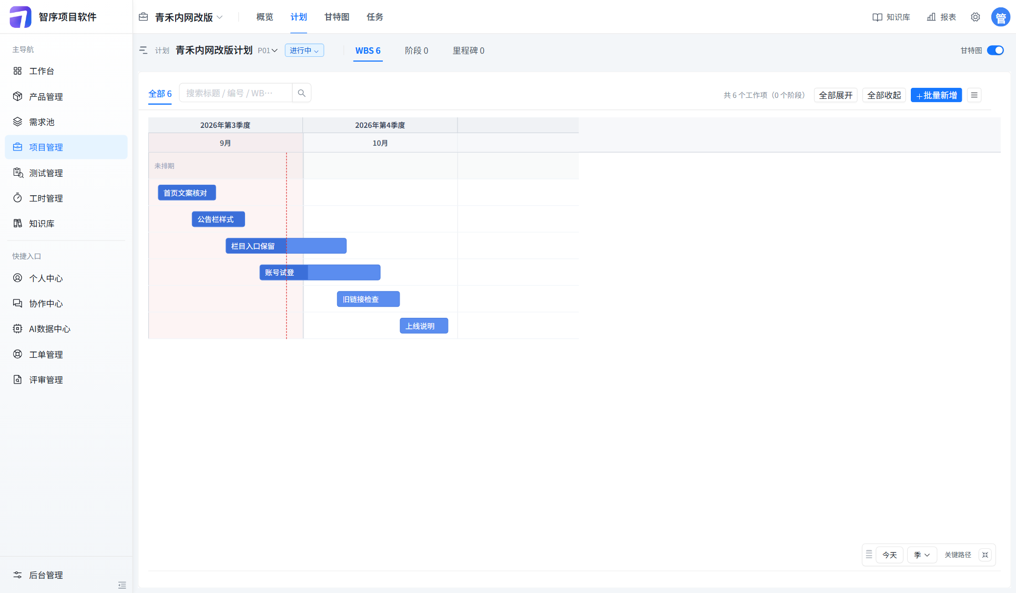Open 协作中心 shortcut

(66, 304)
